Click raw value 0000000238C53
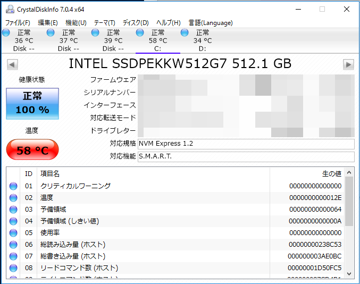360x284 pixels. (315, 245)
